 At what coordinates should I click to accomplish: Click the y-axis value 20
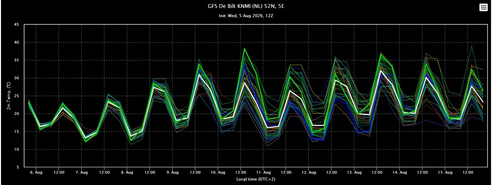(17, 114)
